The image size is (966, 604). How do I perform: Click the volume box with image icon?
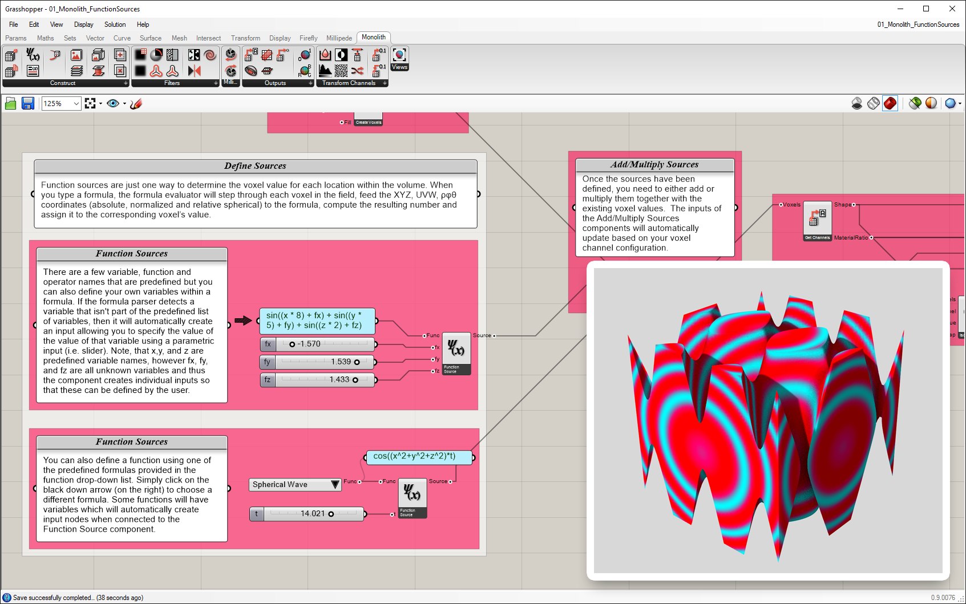pyautogui.click(x=98, y=55)
